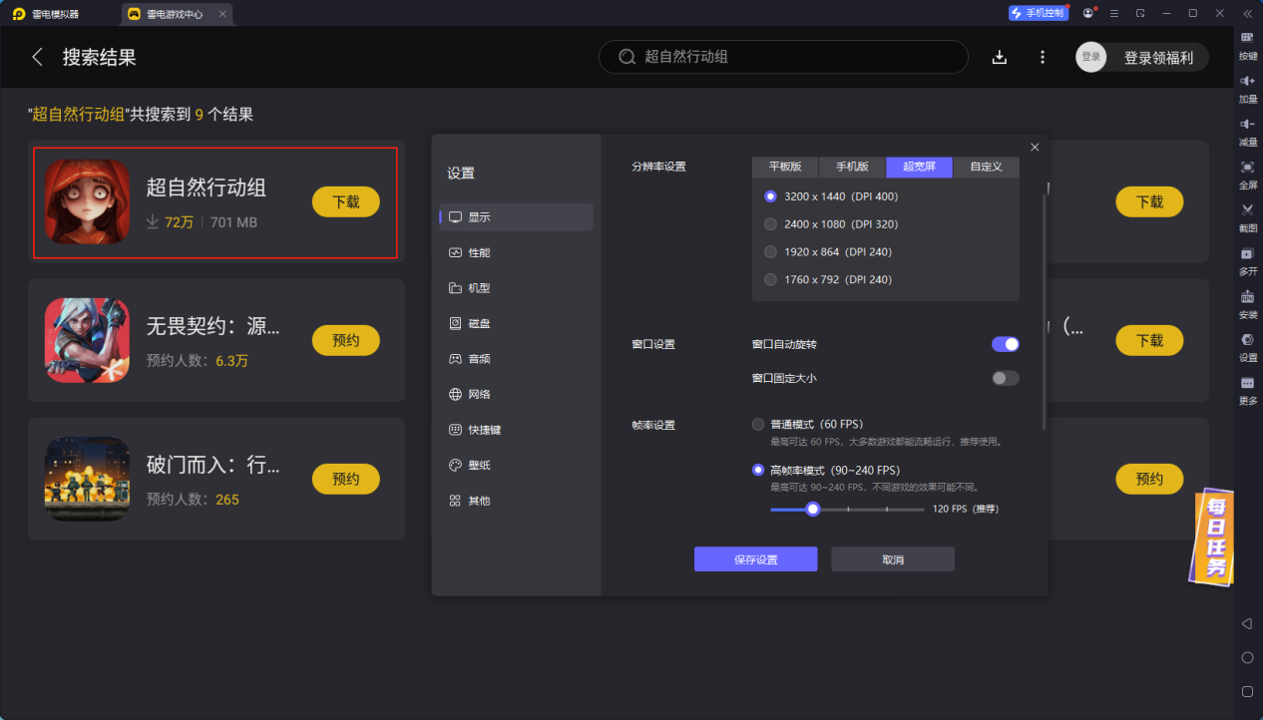Collapse the right sidebar with double-chevron icon

[x=1247, y=13]
